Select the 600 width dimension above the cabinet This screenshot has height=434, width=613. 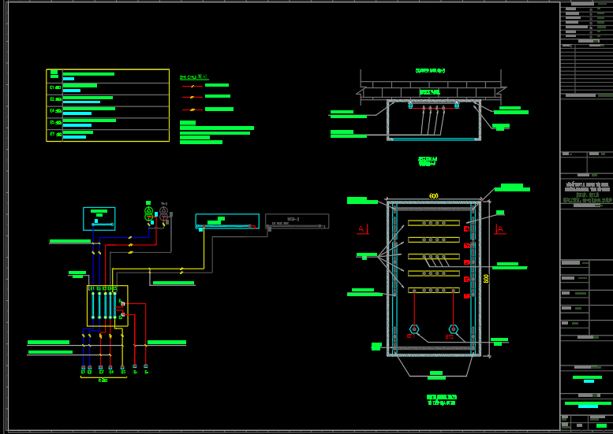click(433, 195)
